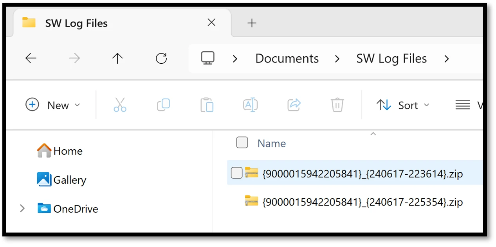This screenshot has width=496, height=247.
Task: Click the Share icon in toolbar
Action: click(x=294, y=105)
